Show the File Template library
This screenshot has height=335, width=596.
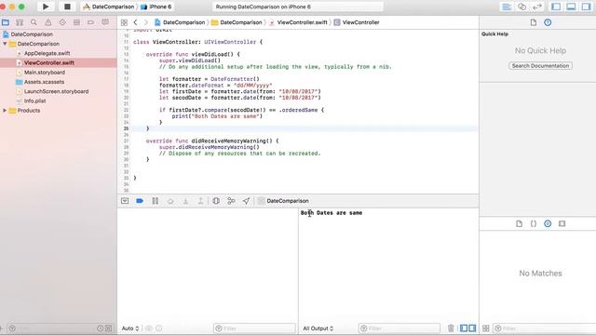(x=520, y=223)
